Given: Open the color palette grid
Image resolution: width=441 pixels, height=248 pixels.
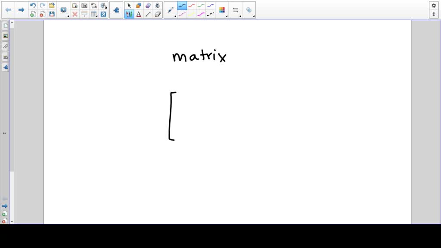Looking at the screenshot, I should click(222, 10).
